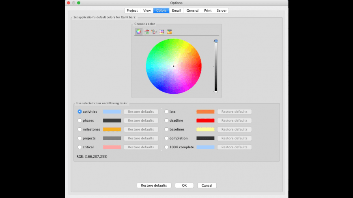
Task: Switch to the View tab
Action: pyautogui.click(x=147, y=11)
